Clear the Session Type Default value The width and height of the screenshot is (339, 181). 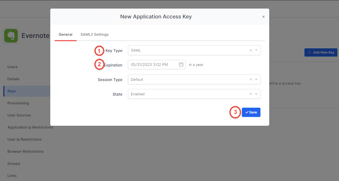pos(251,79)
